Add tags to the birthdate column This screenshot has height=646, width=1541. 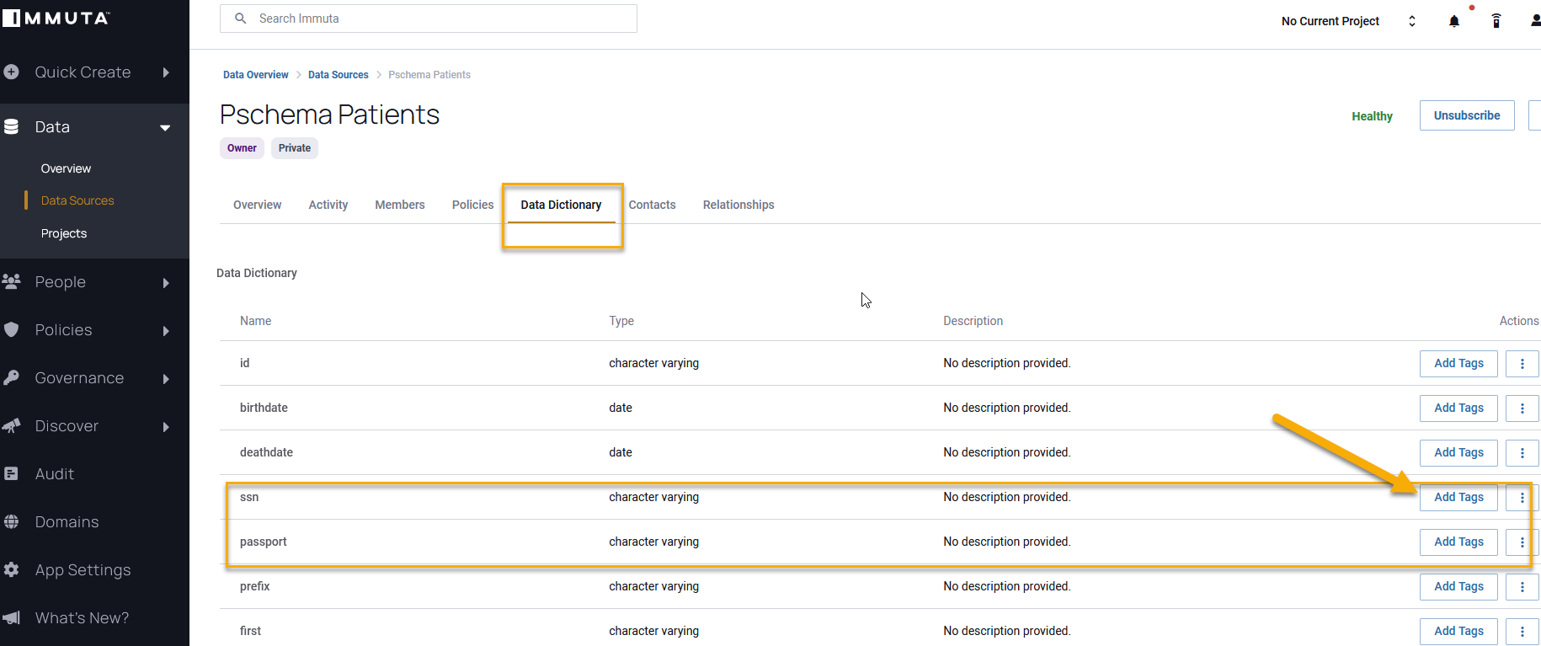pyautogui.click(x=1459, y=408)
